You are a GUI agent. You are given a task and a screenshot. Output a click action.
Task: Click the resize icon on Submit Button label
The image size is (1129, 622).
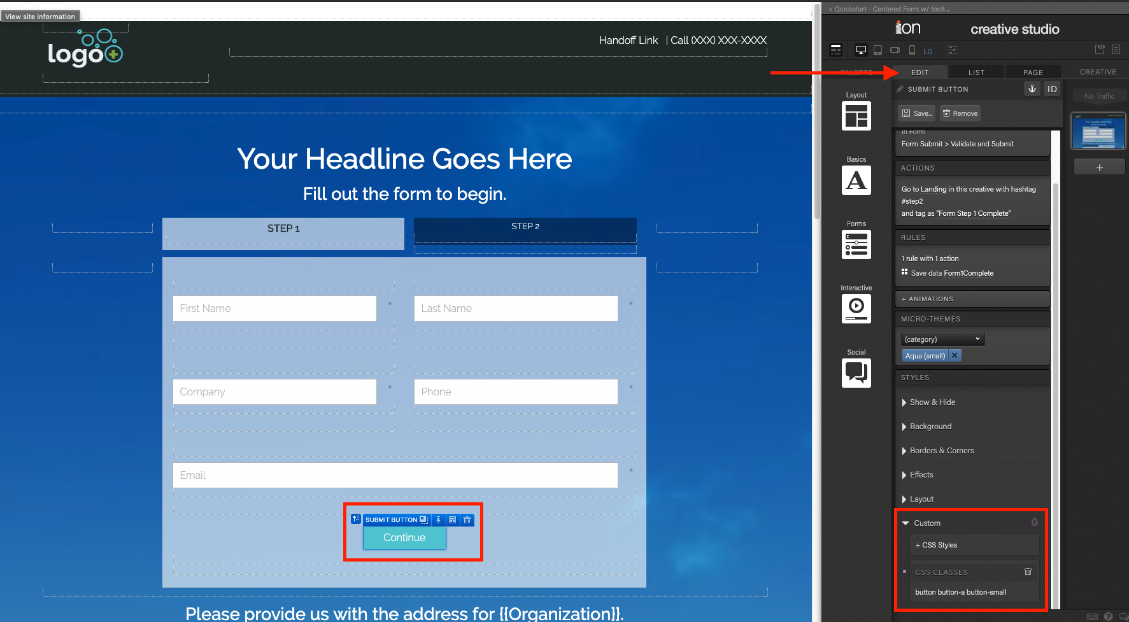423,520
